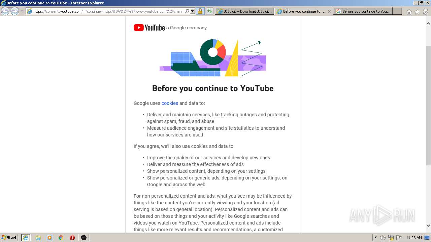Click the scrollbar up arrow
This screenshot has width=431, height=242.
pyautogui.click(x=428, y=24)
